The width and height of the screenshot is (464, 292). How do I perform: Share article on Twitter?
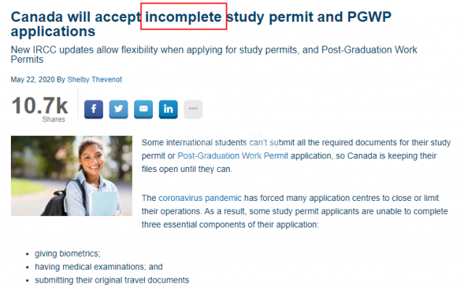click(x=118, y=109)
